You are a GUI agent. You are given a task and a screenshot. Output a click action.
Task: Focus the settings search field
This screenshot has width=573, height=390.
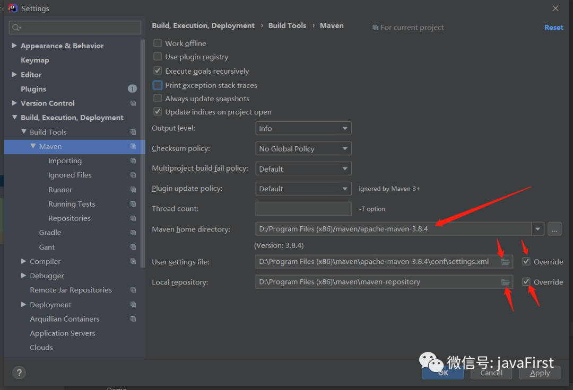75,28
